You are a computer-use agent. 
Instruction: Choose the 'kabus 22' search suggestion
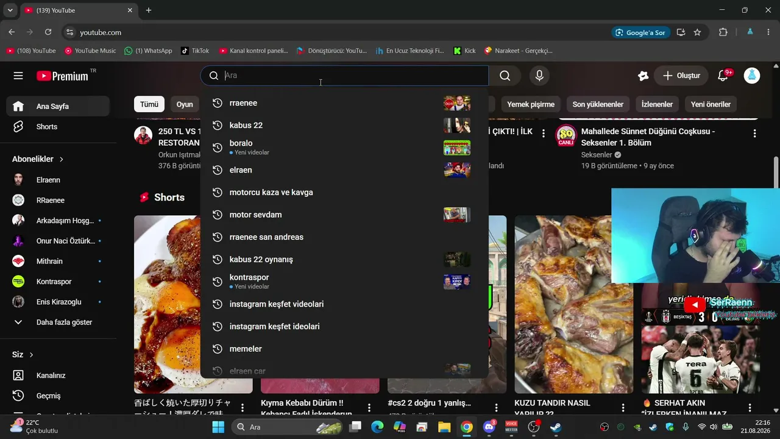(x=344, y=125)
